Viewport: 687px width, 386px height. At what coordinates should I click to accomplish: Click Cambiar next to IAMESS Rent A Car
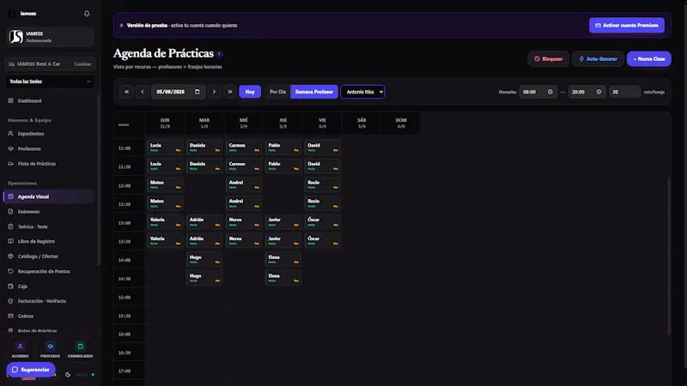point(82,63)
